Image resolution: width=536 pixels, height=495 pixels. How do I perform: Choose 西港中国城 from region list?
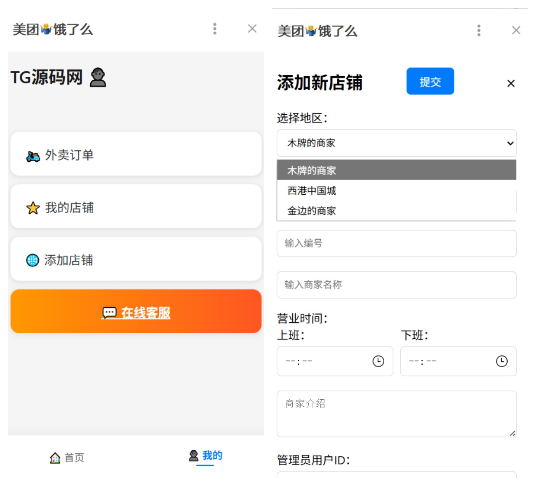(312, 191)
